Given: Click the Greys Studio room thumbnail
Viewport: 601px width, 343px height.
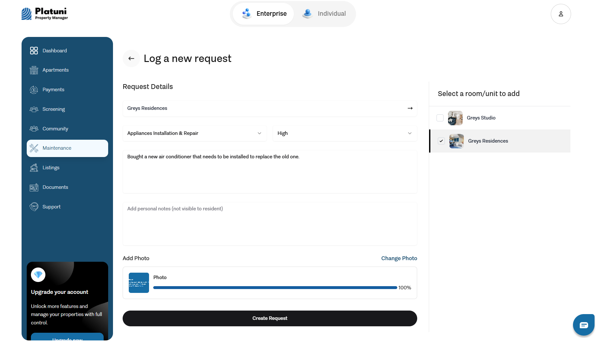Looking at the screenshot, I should (x=455, y=118).
